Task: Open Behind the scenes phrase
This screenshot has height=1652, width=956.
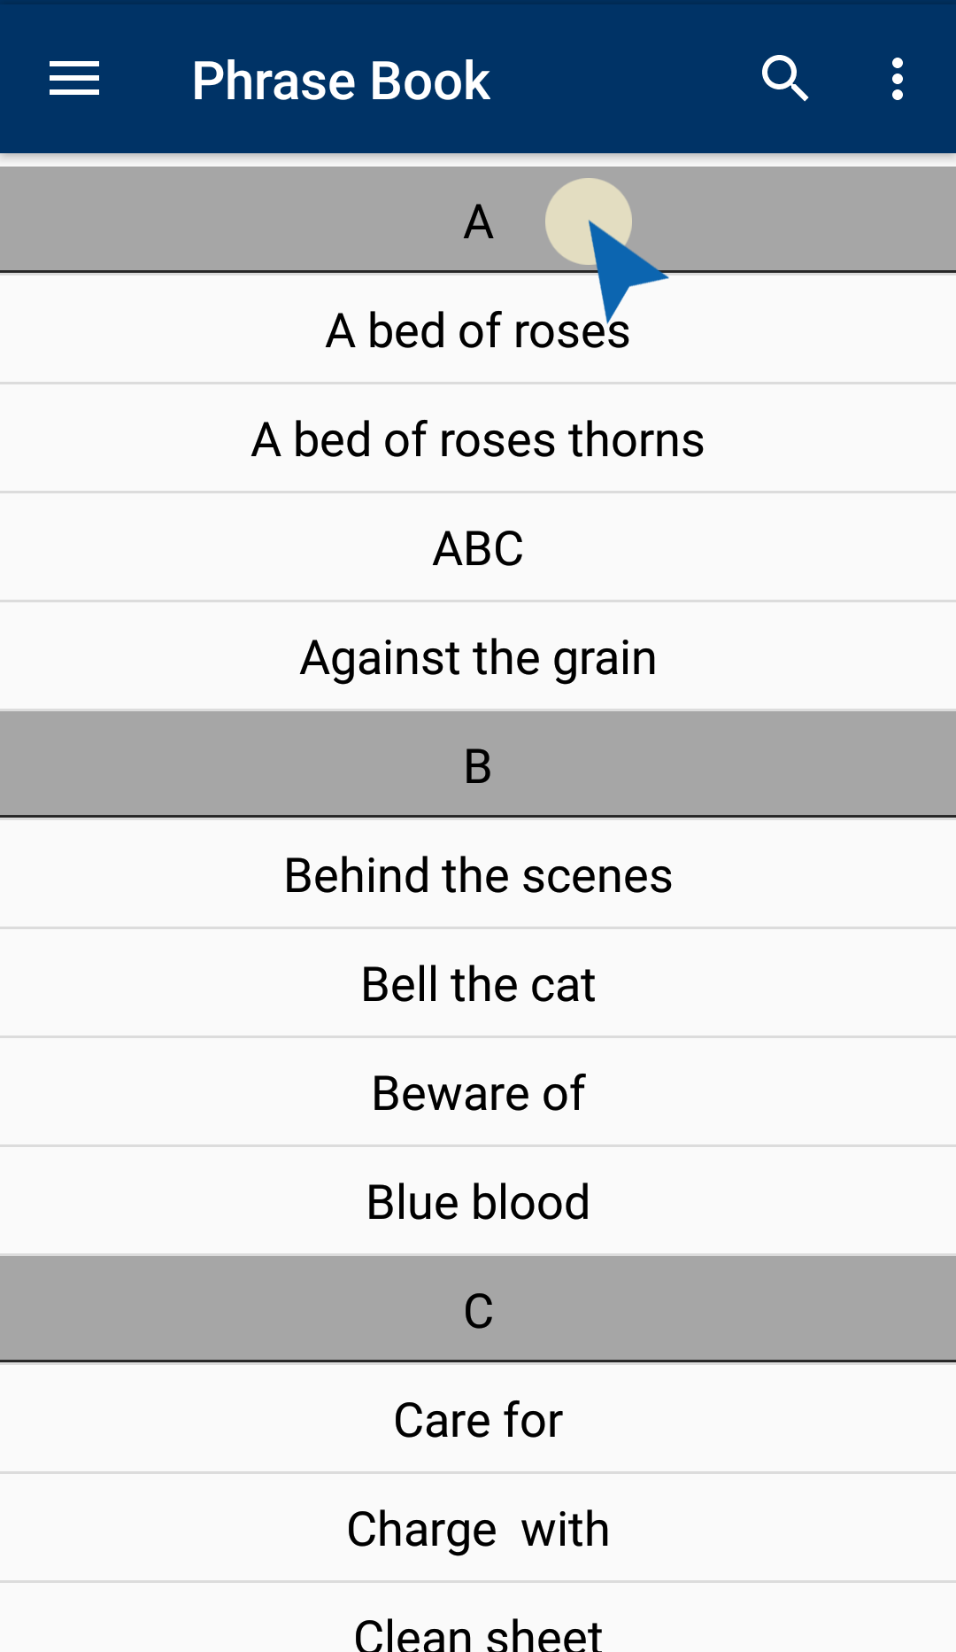Action: (x=478, y=874)
